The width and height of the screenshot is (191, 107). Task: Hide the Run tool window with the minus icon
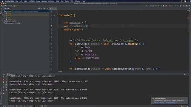coord(187,74)
